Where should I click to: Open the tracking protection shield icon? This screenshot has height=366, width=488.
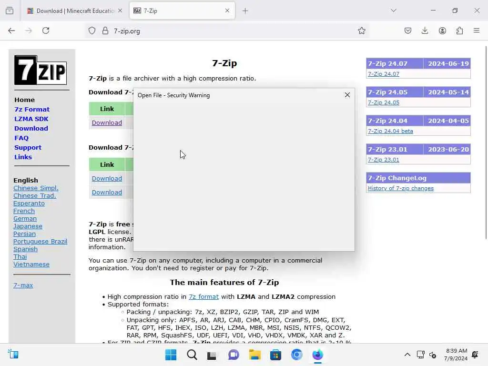click(92, 31)
